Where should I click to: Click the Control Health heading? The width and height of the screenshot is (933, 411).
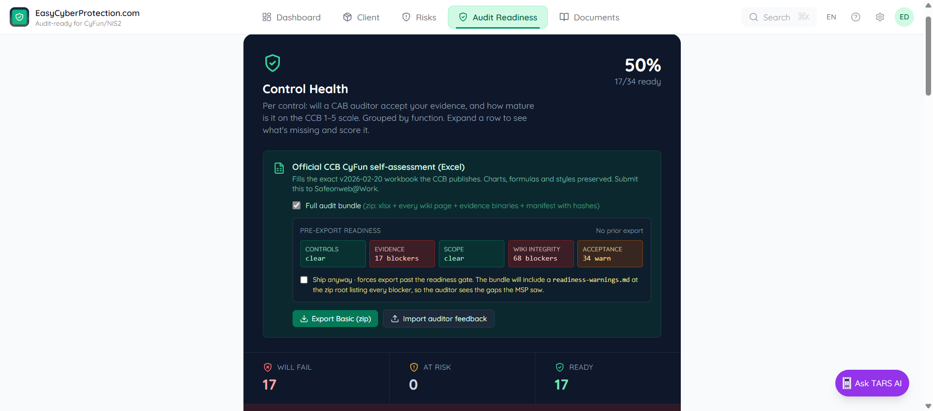point(305,89)
